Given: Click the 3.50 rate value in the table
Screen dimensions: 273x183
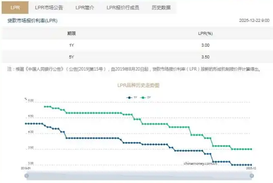Looking at the screenshot, I should point(204,57).
